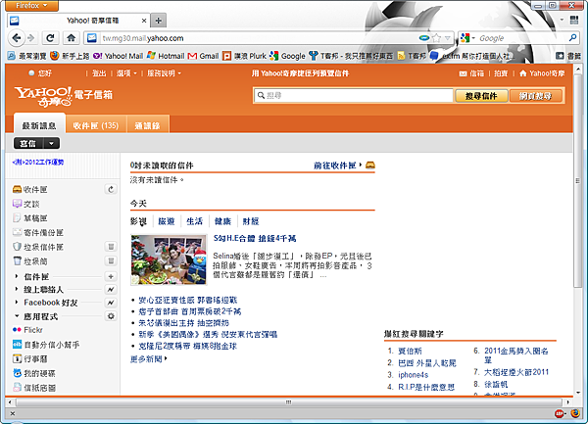Open 應用程式 settings gear icon

click(111, 316)
